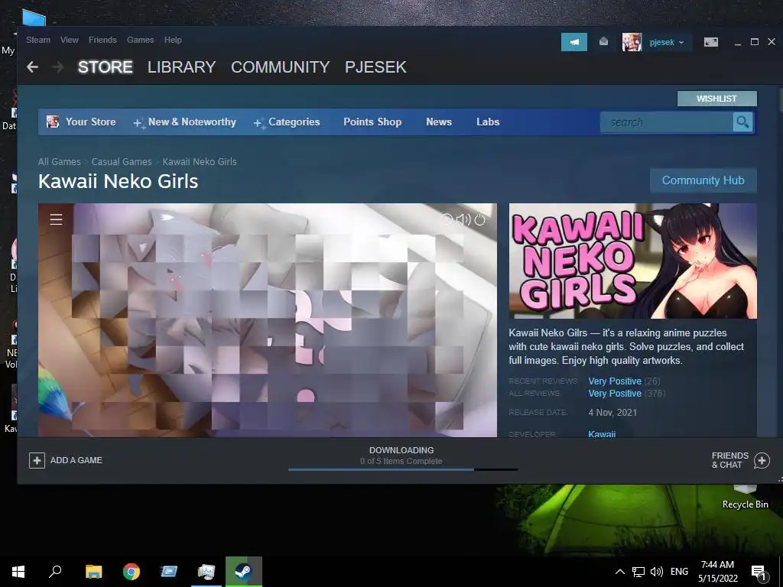Launch File Explorer from the taskbar
783x587 pixels.
pyautogui.click(x=93, y=572)
